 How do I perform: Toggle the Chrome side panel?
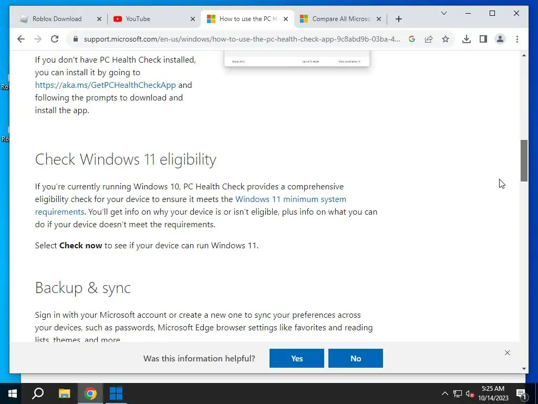[x=483, y=39]
